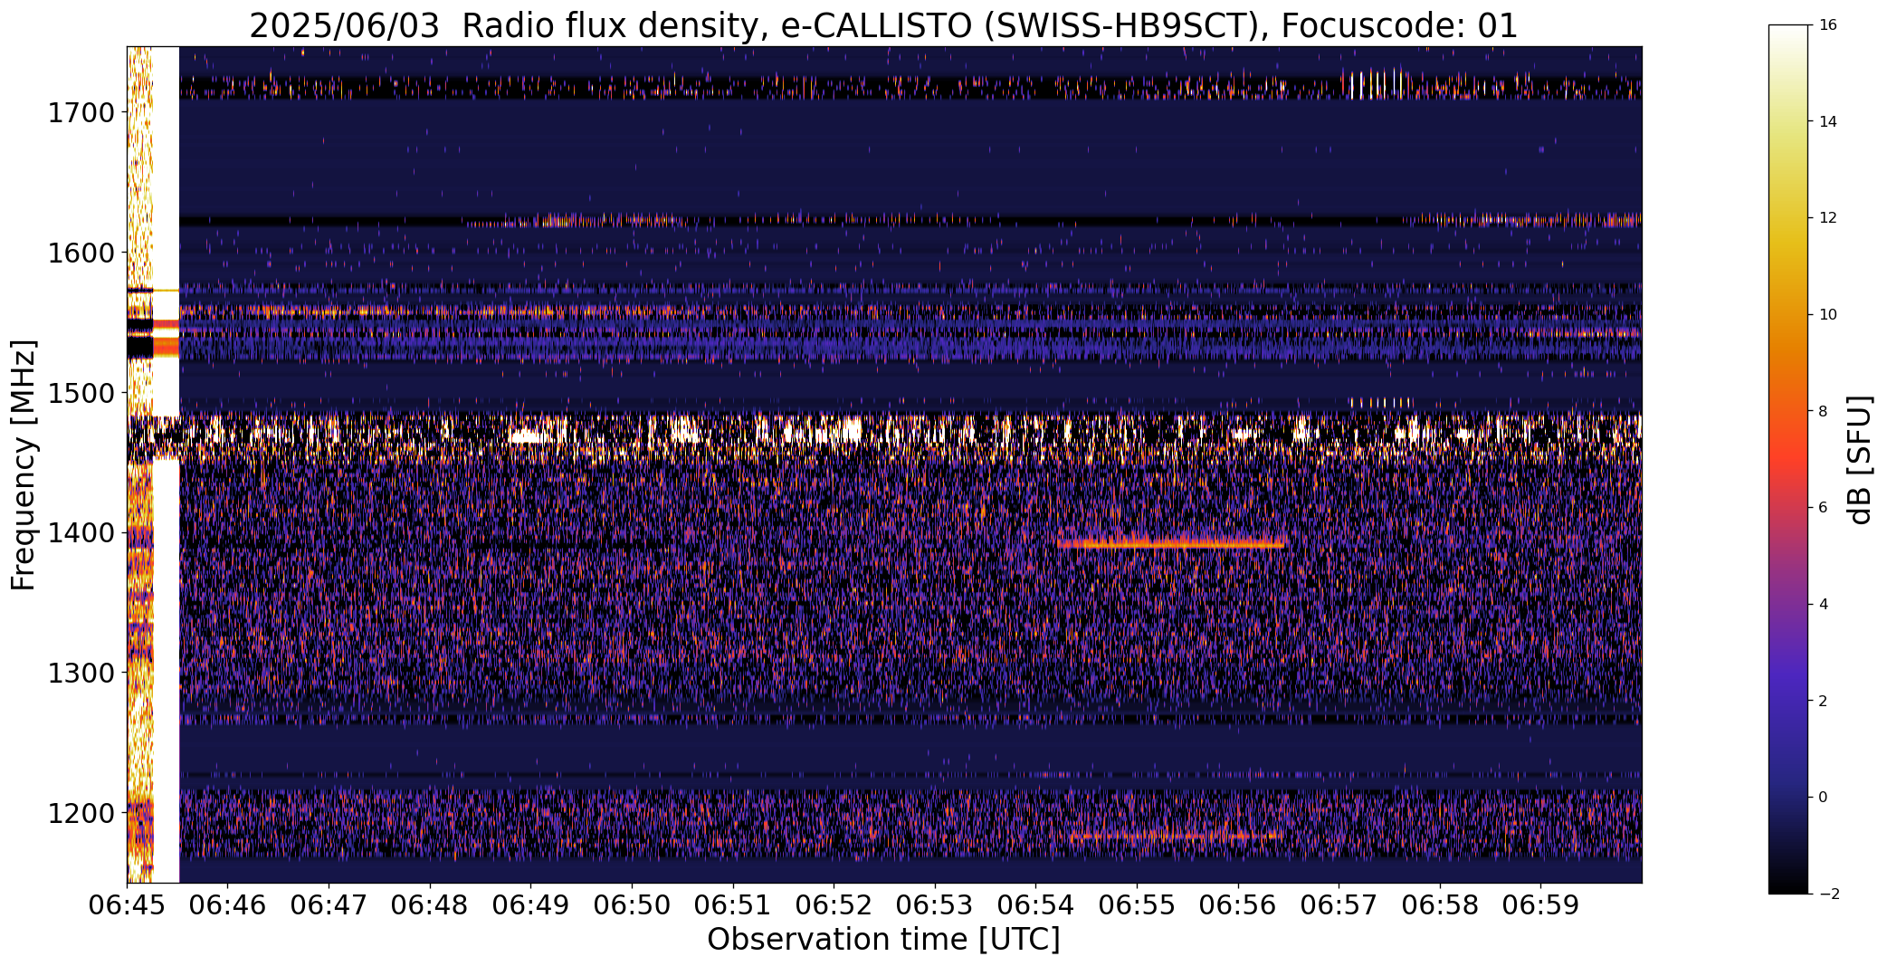Click the 06:45 time tick label
Image resolution: width=1887 pixels, height=966 pixels.
(127, 905)
